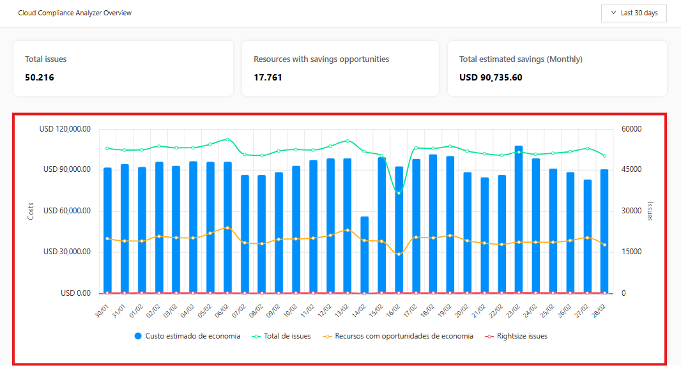The width and height of the screenshot is (681, 366).
Task: Click the USD 90,000.00 cost axis label
Action: [66, 170]
